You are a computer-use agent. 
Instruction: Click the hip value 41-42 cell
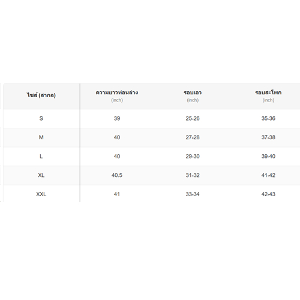pyautogui.click(x=268, y=175)
